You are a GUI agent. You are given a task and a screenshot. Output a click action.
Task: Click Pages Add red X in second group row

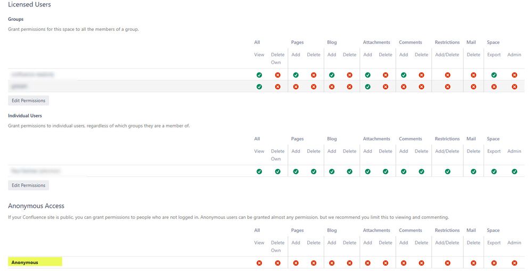tap(296, 87)
